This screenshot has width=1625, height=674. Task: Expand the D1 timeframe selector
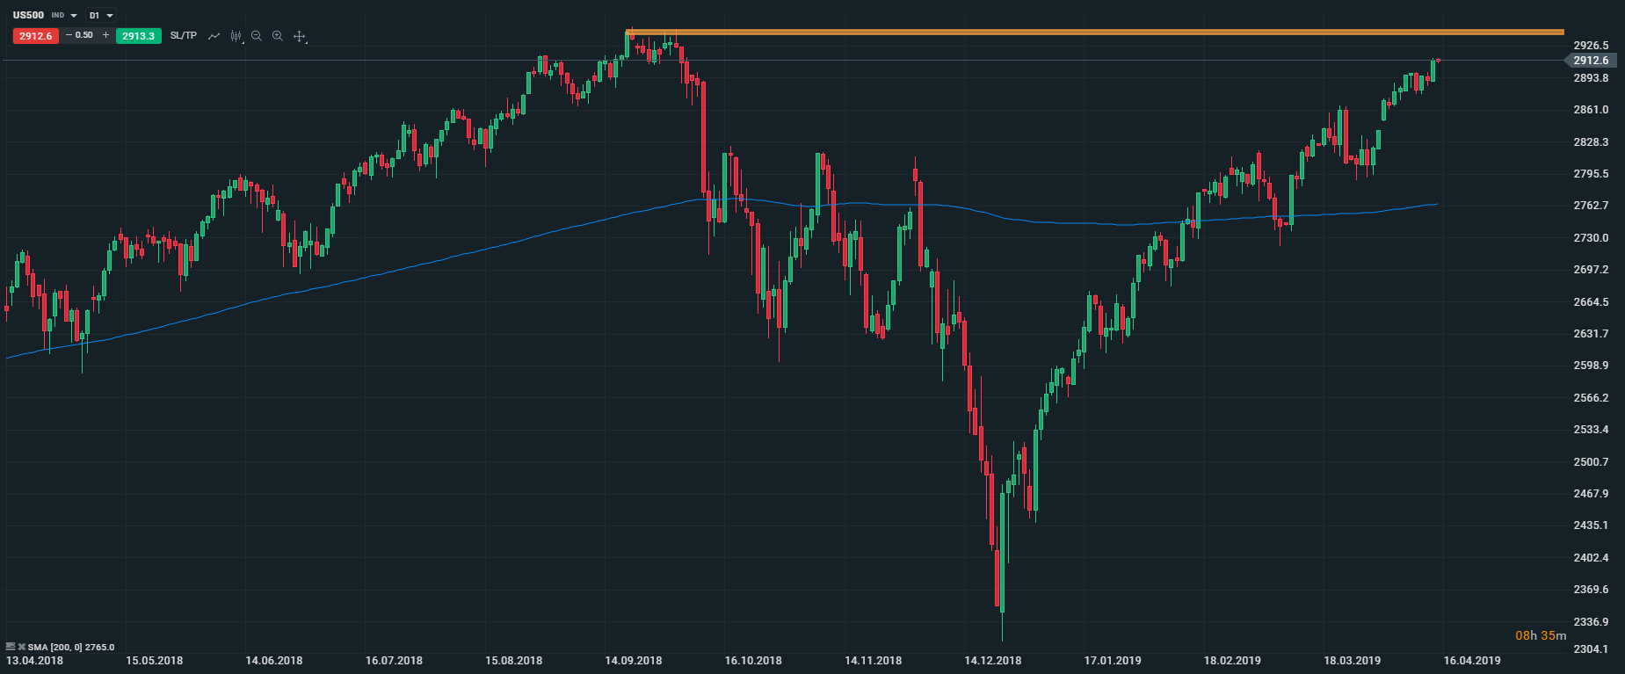(110, 16)
